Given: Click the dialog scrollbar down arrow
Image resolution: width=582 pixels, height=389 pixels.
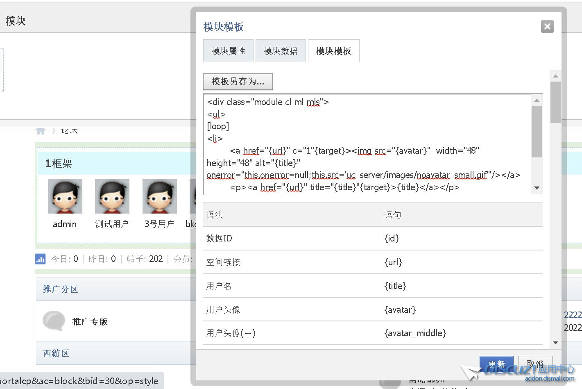Looking at the screenshot, I should click(x=555, y=343).
